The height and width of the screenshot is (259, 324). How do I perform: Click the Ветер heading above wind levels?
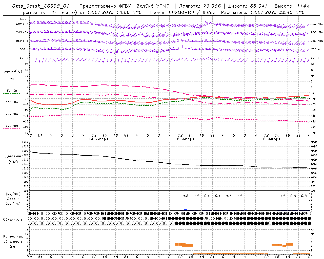(x=24, y=19)
